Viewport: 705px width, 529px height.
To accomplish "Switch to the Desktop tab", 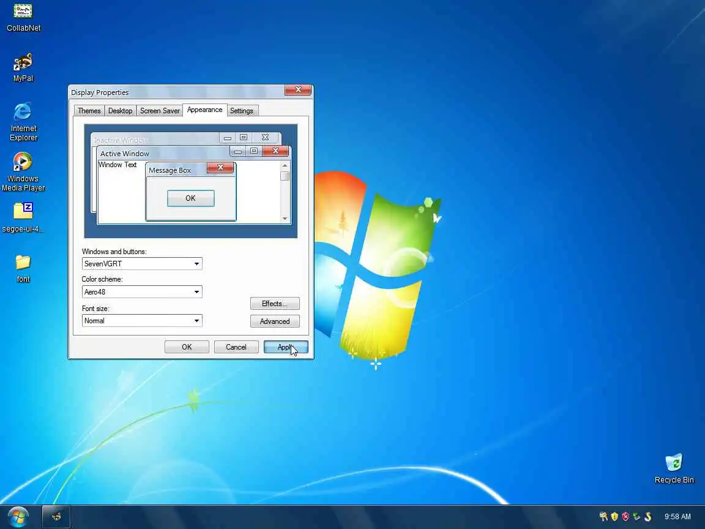I will (120, 111).
